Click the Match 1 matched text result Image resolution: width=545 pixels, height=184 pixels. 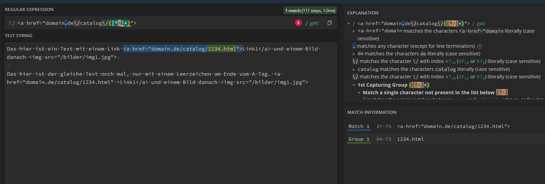pyautogui.click(x=453, y=127)
